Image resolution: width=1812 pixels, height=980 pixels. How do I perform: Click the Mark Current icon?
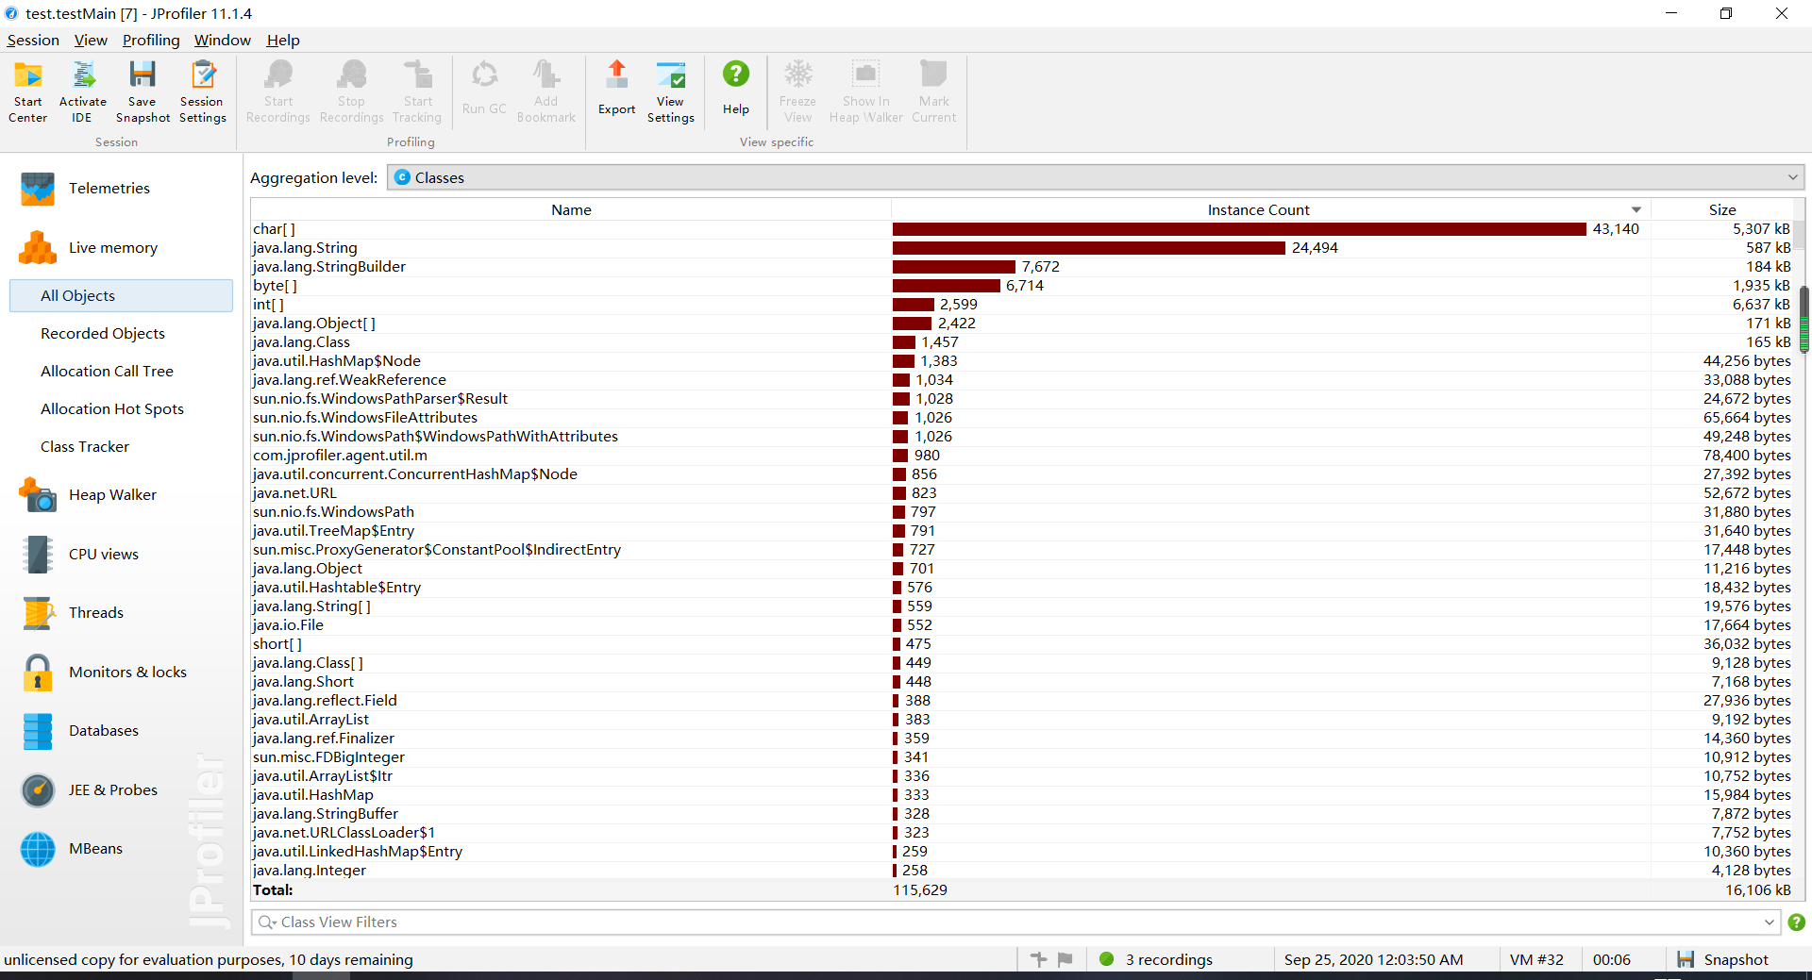(x=933, y=91)
